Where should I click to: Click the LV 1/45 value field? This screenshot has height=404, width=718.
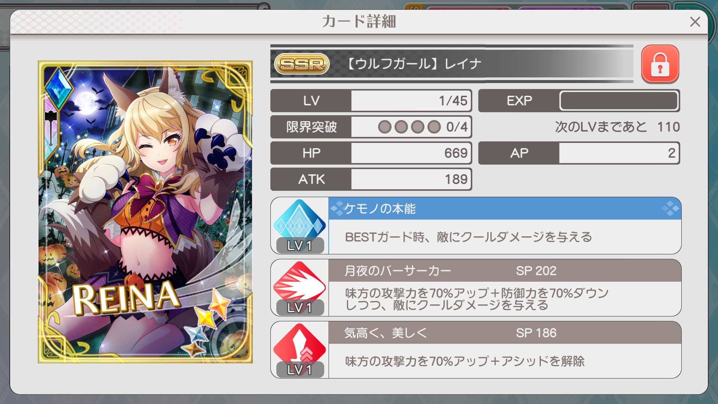411,101
